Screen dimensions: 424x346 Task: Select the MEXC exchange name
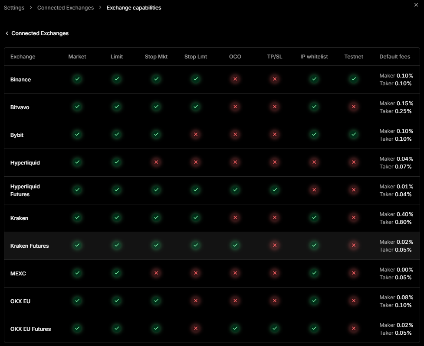tap(18, 274)
